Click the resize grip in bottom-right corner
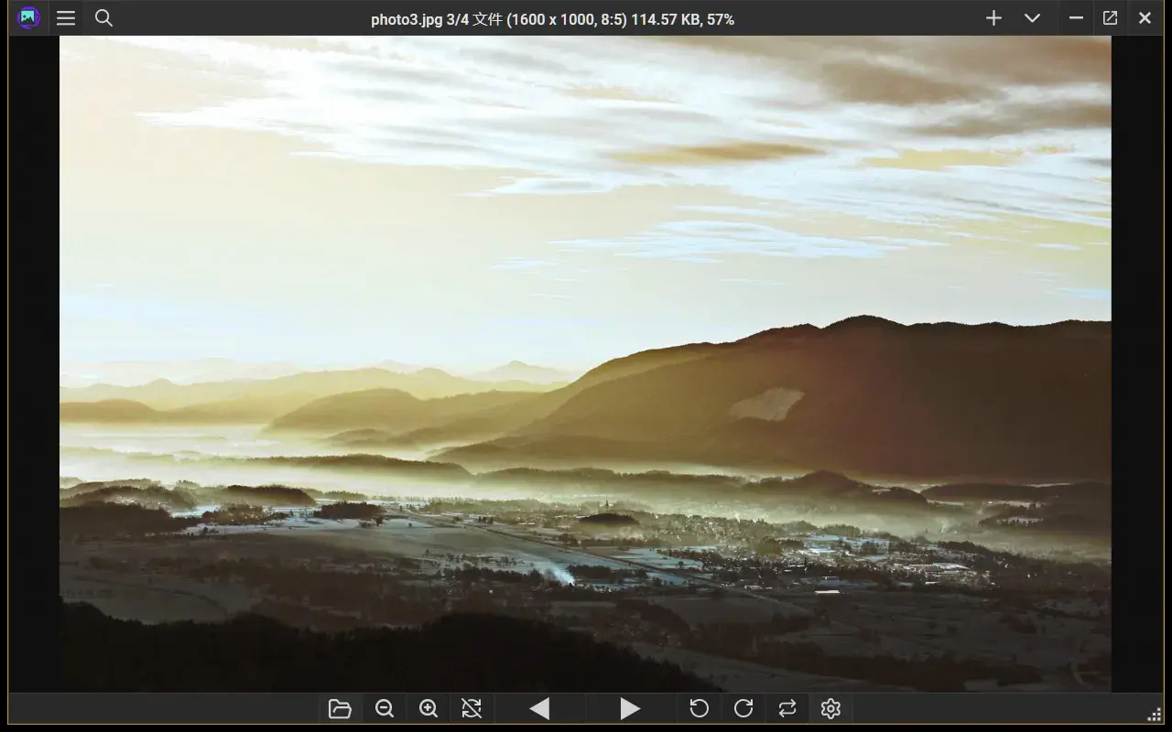 coord(1155,715)
